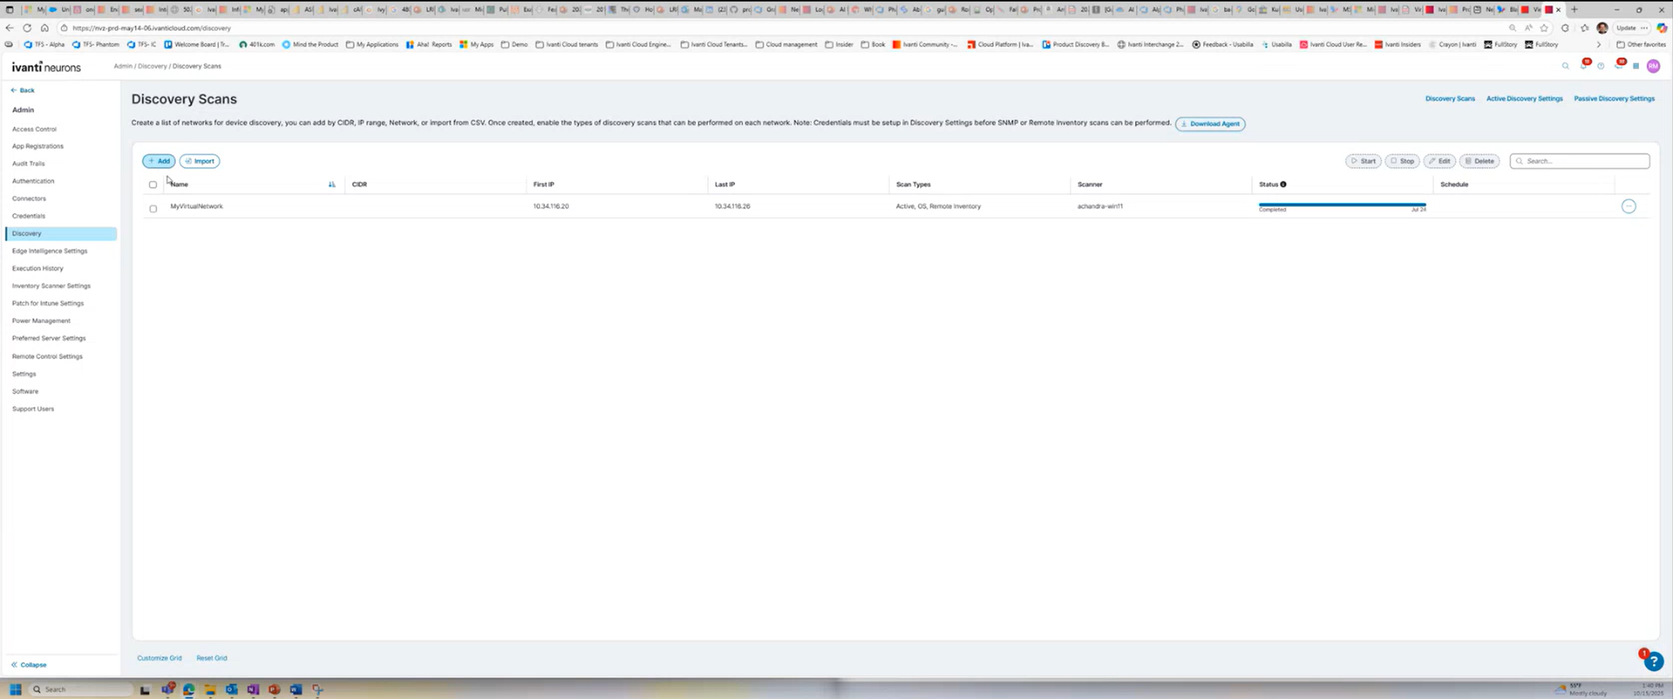This screenshot has height=699, width=1673.
Task: Click the MyVirtualNetwork completed status progress bar
Action: point(1342,205)
